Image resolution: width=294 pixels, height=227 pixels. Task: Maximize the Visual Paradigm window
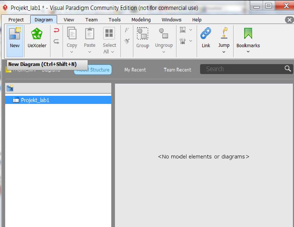[x=269, y=6]
